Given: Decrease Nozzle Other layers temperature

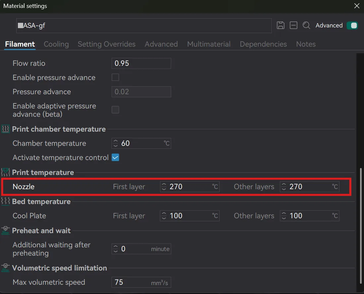Looking at the screenshot, I should click(284, 189).
